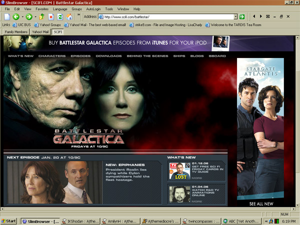
Task: Open the UIC BUS link in Links bar
Action: 21,25
